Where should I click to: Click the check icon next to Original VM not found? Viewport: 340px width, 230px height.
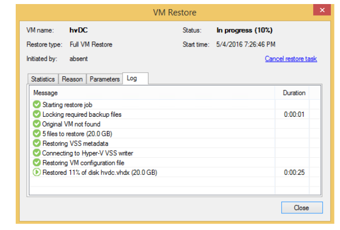tap(36, 124)
